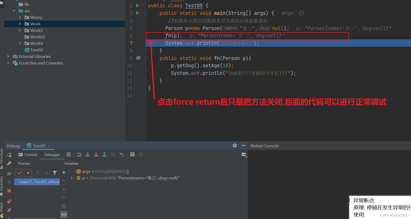
Task: Duplicate watch icon in Variables
Action: [64, 206]
